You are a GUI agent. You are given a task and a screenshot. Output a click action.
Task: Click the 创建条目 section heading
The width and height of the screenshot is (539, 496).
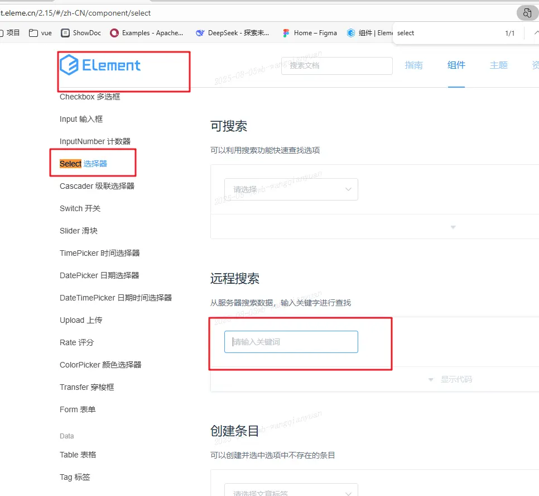(234, 431)
